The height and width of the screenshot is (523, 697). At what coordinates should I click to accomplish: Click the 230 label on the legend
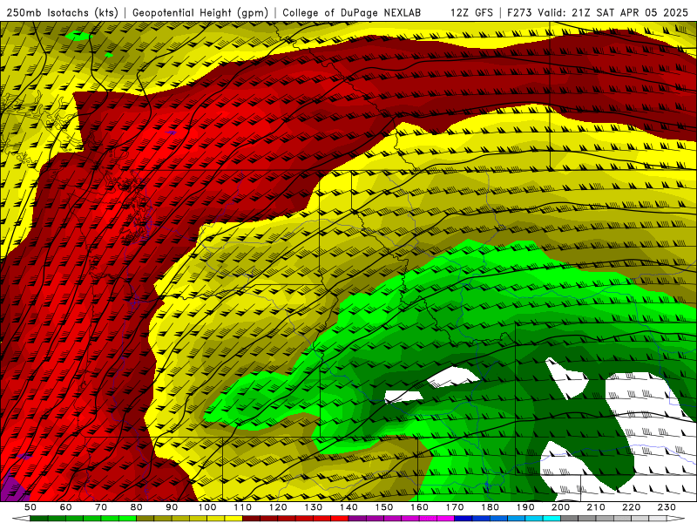click(x=667, y=507)
